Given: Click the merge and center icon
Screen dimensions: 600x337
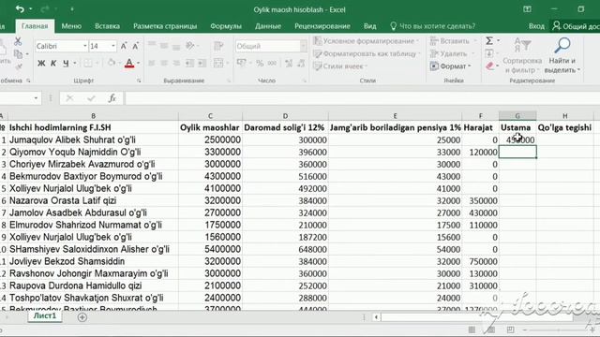Looking at the screenshot, I should (218, 63).
